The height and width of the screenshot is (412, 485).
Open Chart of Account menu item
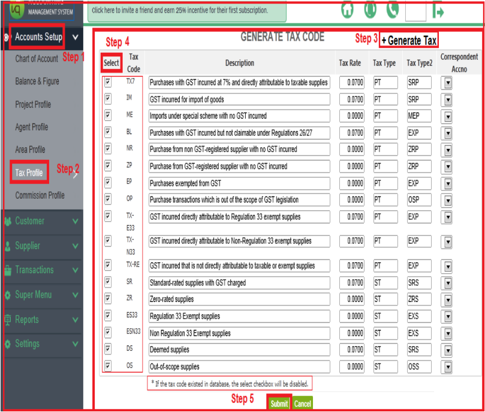click(x=36, y=59)
